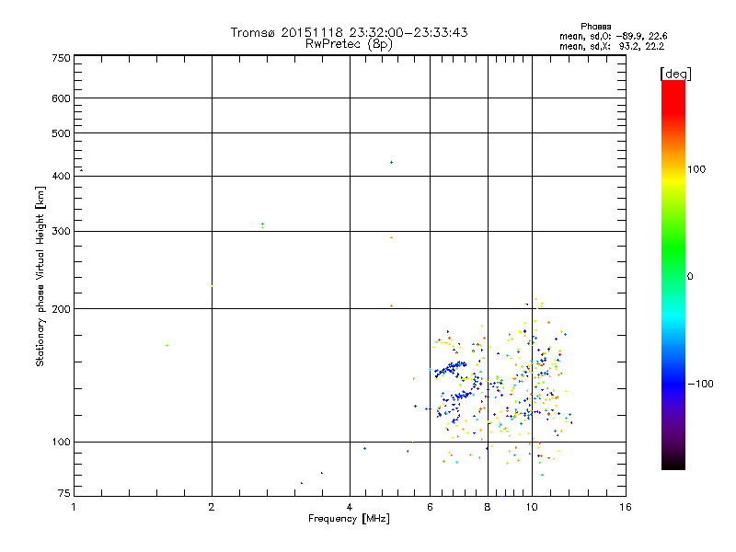Click the colorbar tick label '-100'

700,384
